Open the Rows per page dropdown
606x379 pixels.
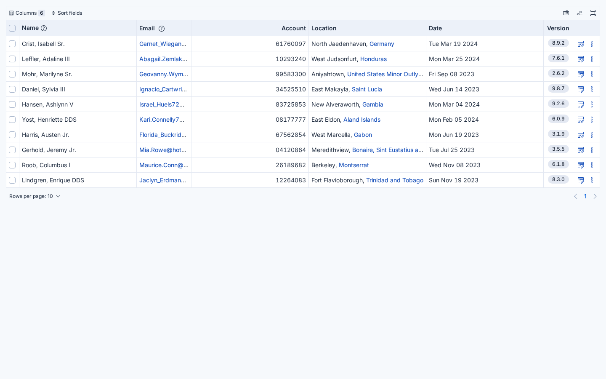pyautogui.click(x=35, y=196)
